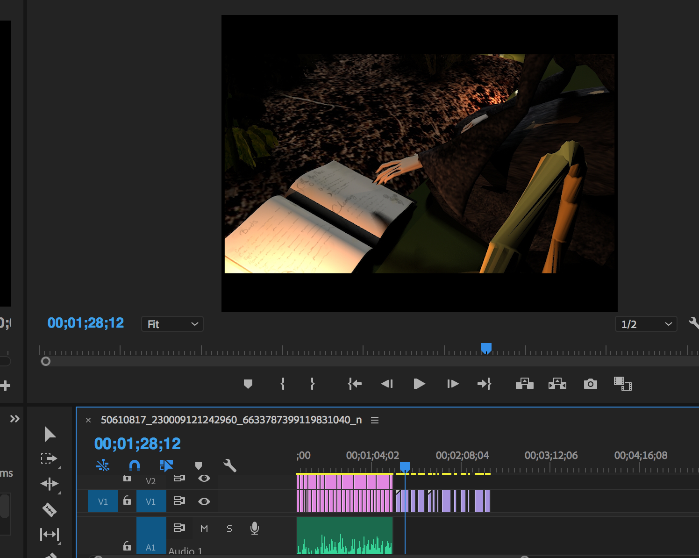Click the Export Frame camera icon
The width and height of the screenshot is (699, 558).
[x=590, y=384]
